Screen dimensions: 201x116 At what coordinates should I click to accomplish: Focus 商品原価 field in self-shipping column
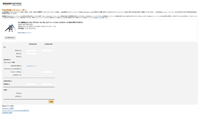tap(31, 84)
